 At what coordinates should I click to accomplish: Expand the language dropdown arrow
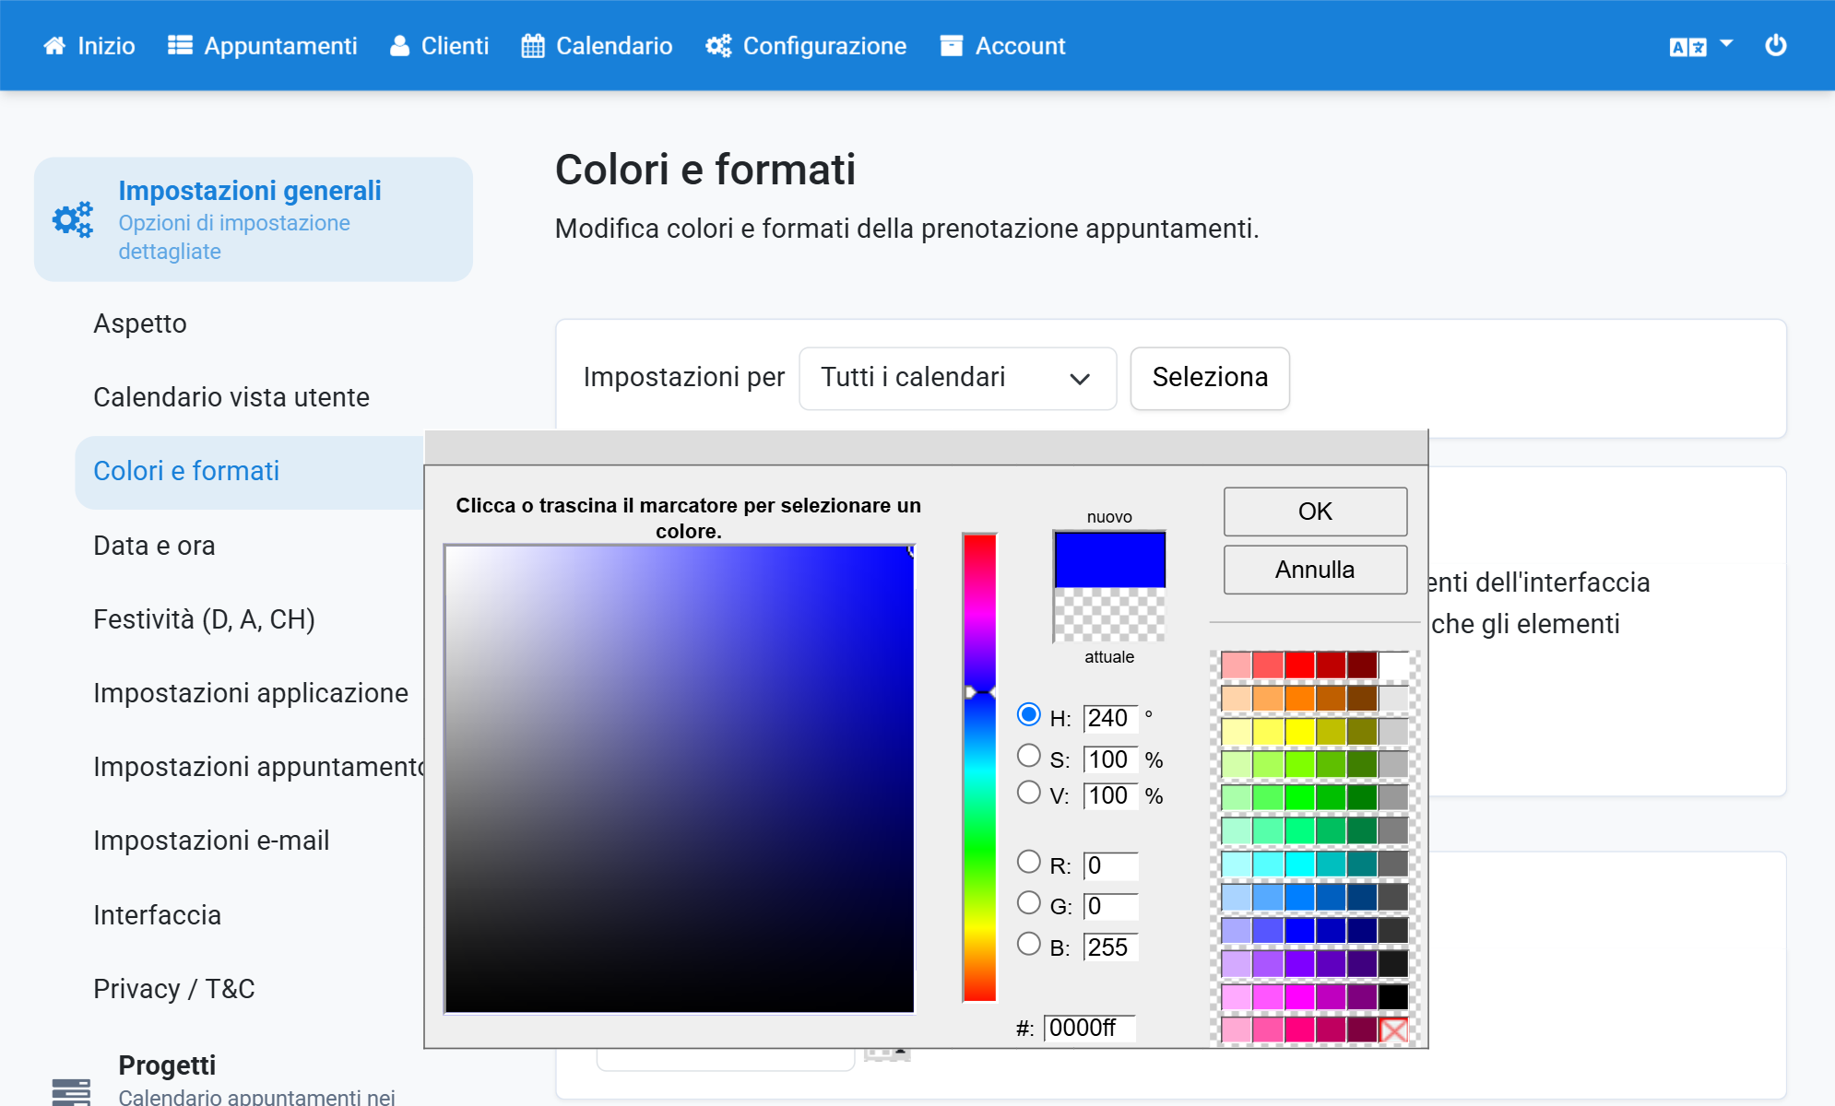1726,43
